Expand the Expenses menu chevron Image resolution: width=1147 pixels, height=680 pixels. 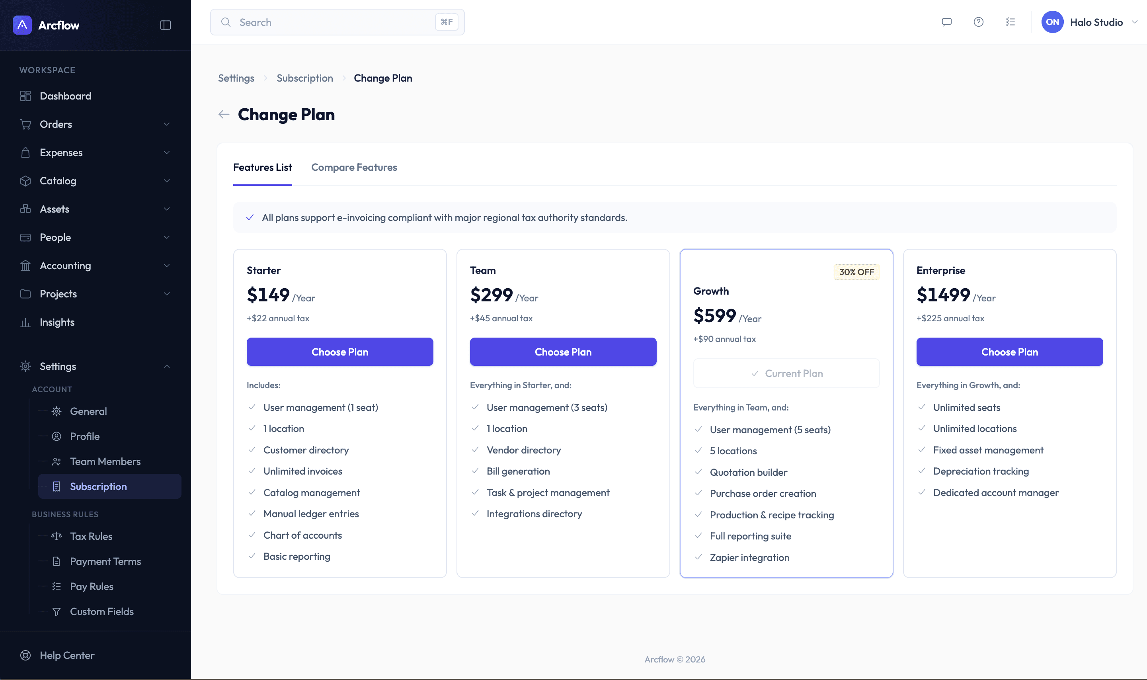click(x=167, y=152)
